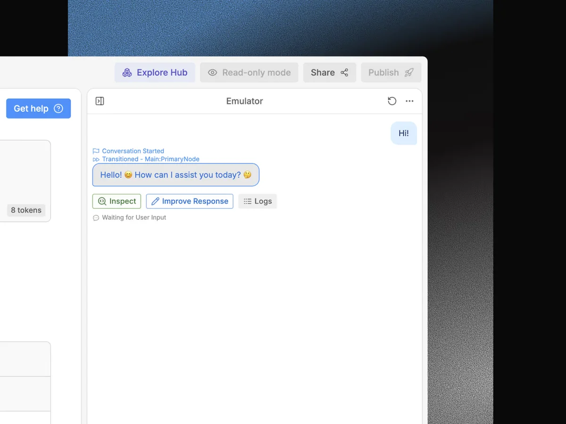Screen dimensions: 566x424
Task: Click the Explore Hub button
Action: pos(155,73)
